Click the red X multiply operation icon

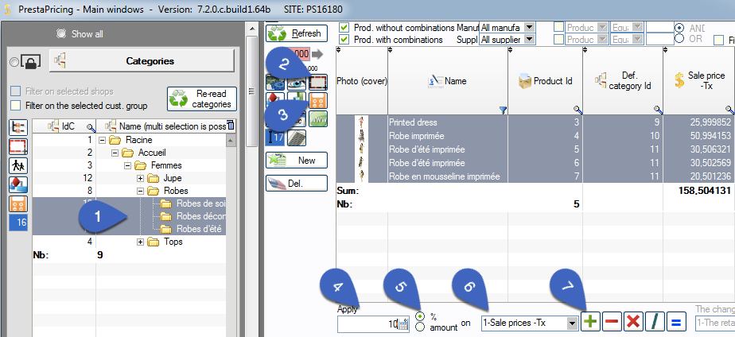633,323
